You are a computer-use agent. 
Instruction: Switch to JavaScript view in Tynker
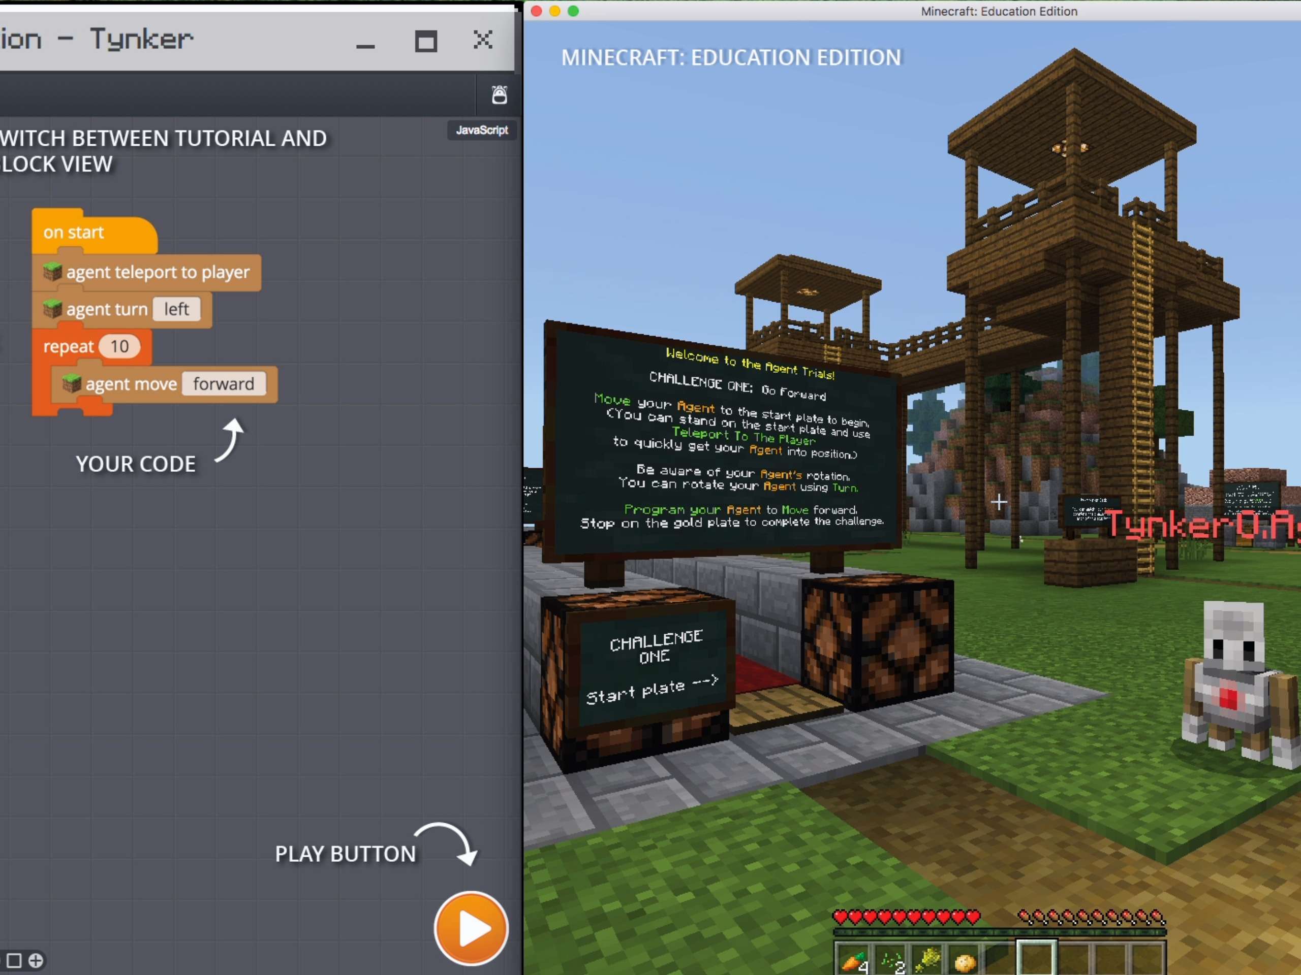pyautogui.click(x=482, y=130)
